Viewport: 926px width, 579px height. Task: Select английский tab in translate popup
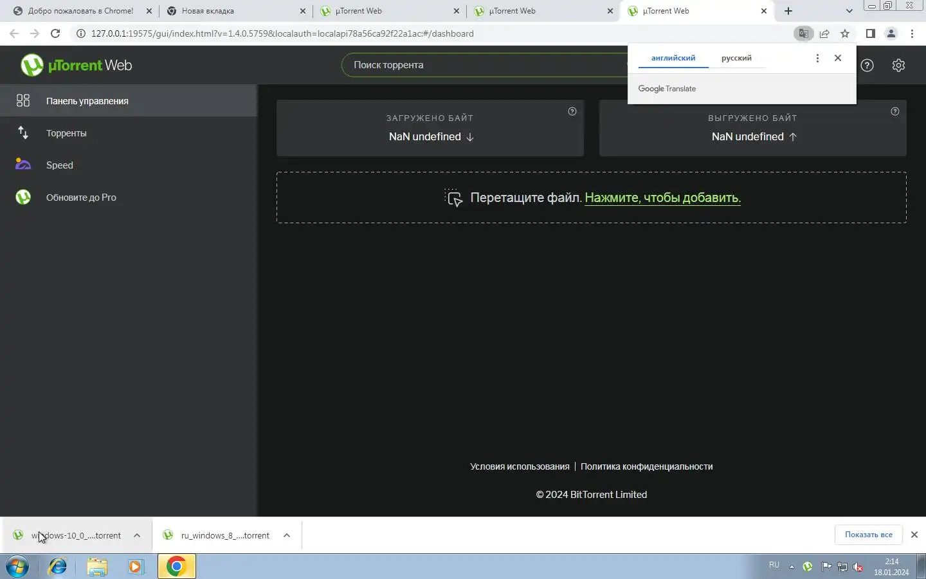(x=673, y=58)
